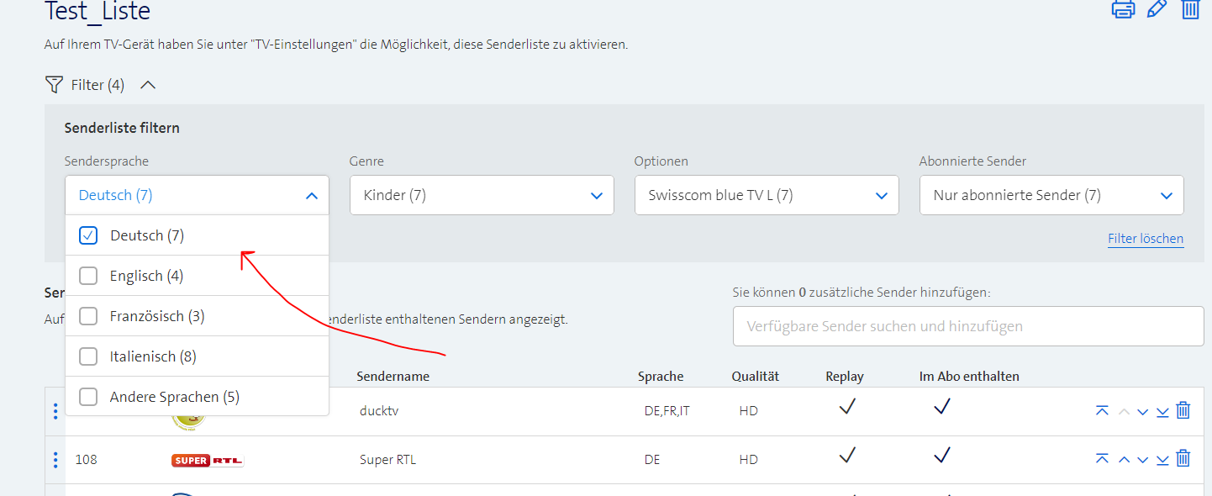Delete the Test_Liste list via top trash icon
The image size is (1212, 496).
tap(1190, 10)
